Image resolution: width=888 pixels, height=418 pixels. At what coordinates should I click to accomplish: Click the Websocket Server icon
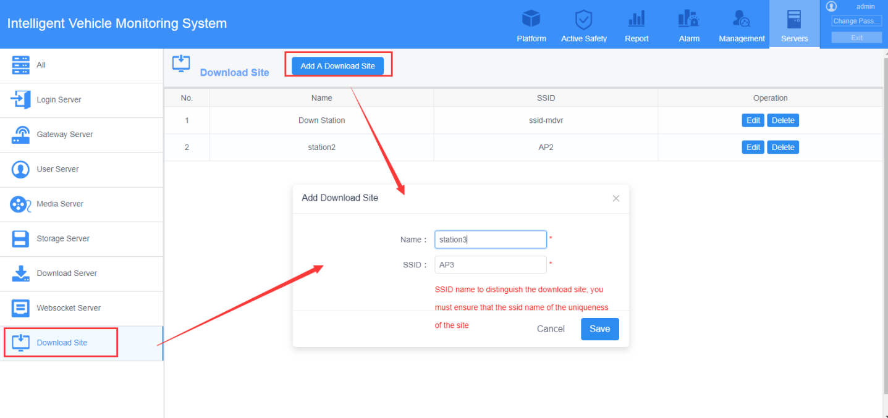21,307
